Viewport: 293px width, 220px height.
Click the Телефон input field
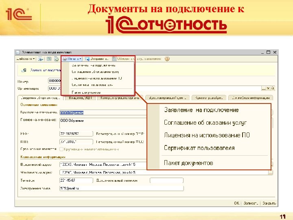(76, 180)
